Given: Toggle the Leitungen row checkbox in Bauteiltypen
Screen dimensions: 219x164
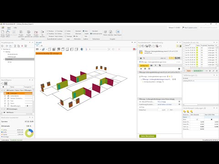Looking at the screenshot, I should click(5, 93).
